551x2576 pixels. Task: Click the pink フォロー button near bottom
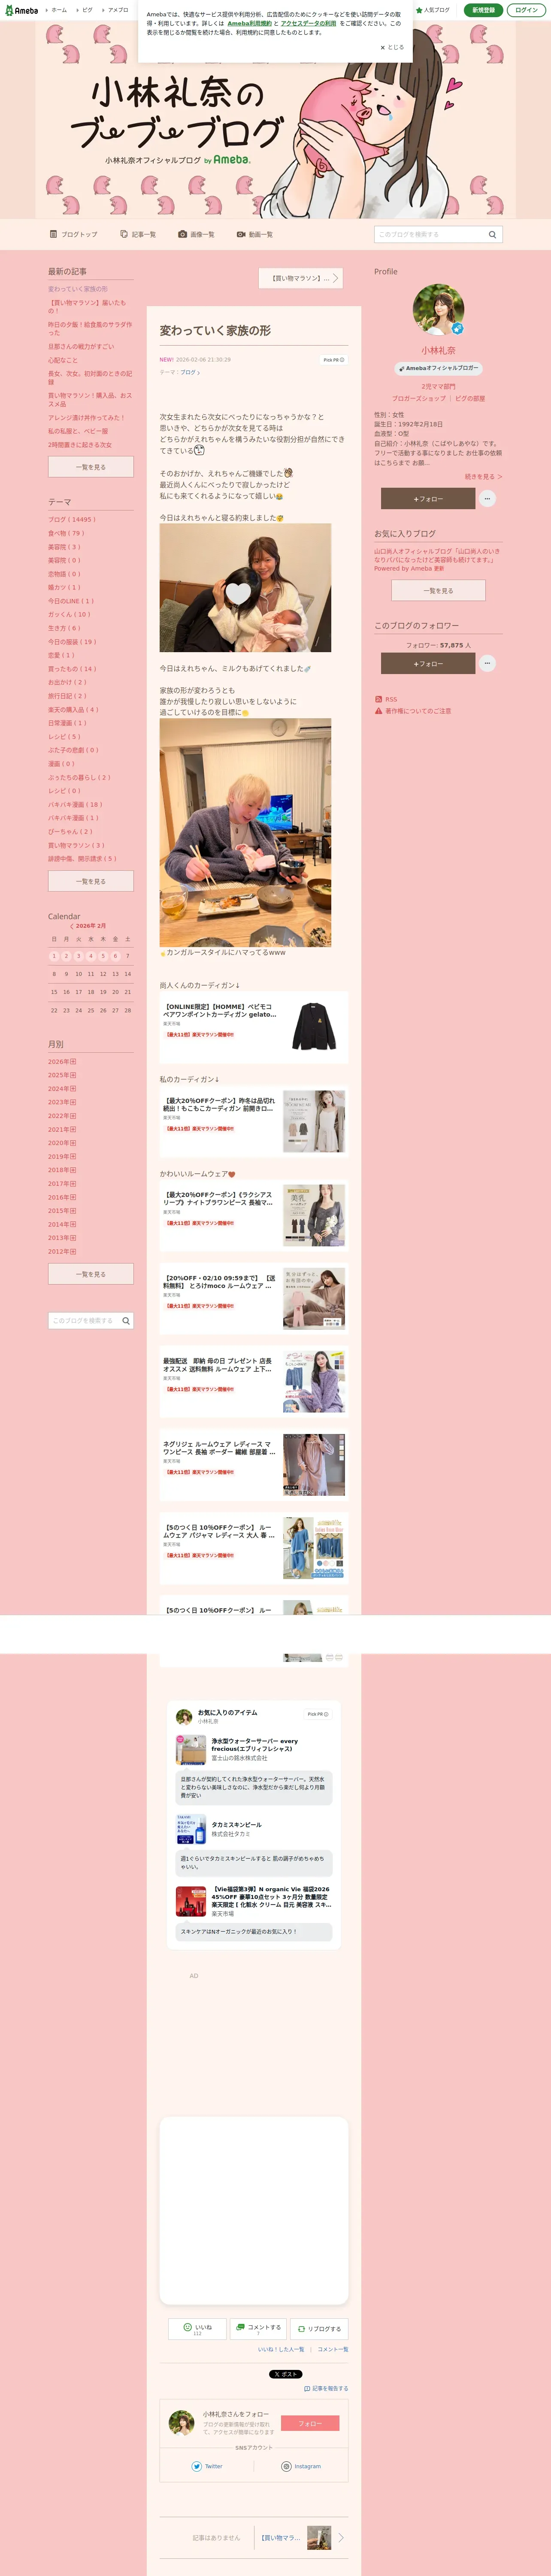(x=310, y=2423)
